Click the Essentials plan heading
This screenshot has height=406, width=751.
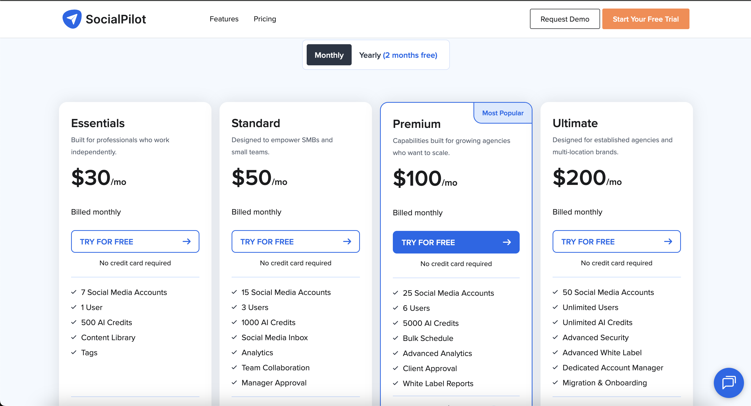tap(98, 123)
